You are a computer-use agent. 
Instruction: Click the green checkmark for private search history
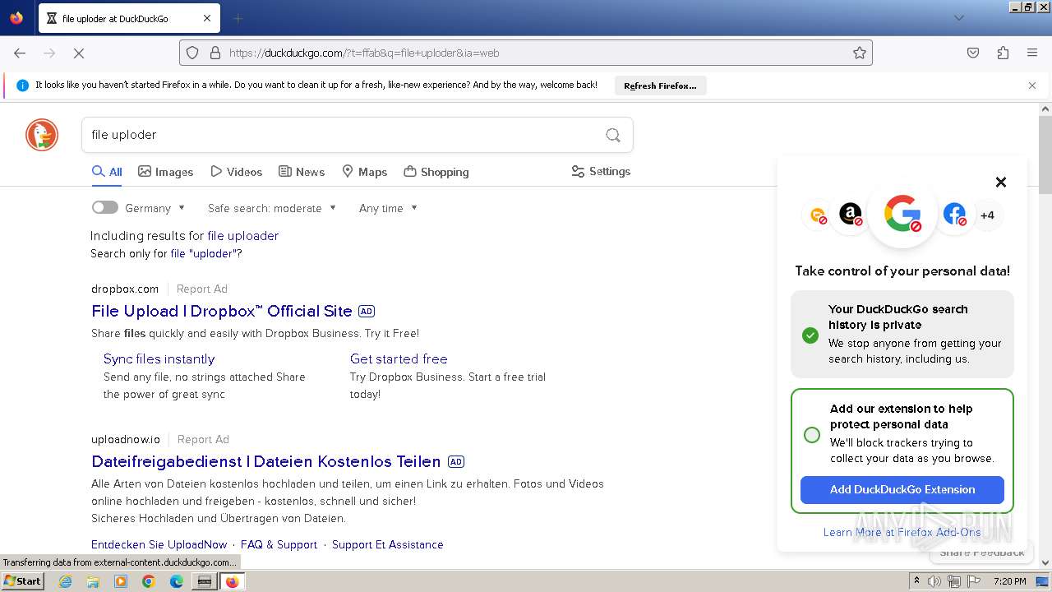pos(810,335)
